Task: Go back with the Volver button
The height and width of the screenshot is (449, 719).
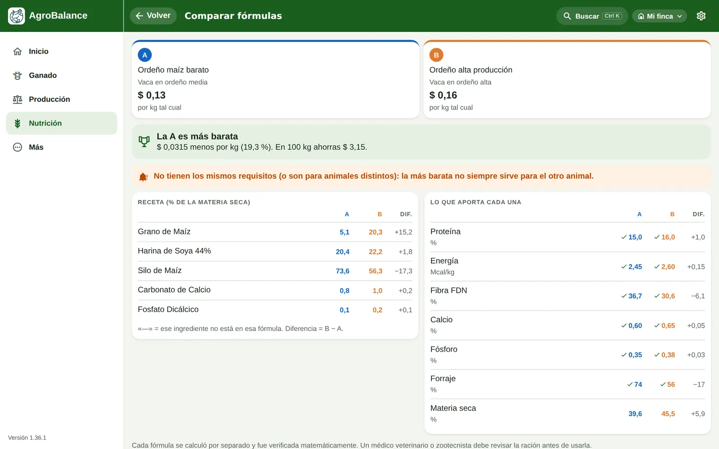Action: pyautogui.click(x=153, y=16)
